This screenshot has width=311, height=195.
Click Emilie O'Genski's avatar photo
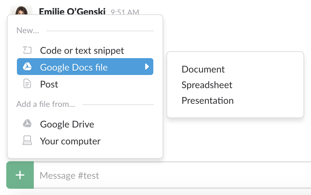(21, 10)
